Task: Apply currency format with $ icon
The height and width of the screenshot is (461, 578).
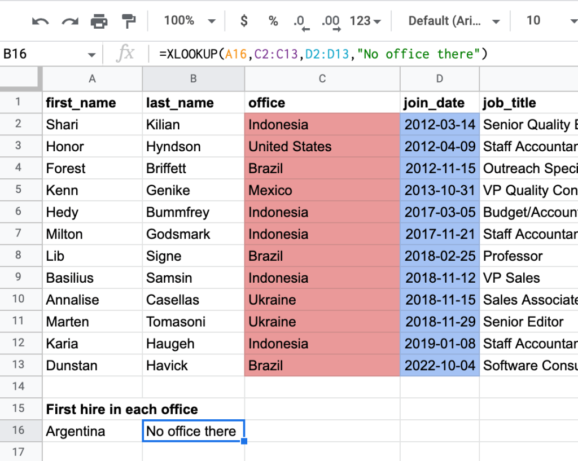Action: click(x=244, y=21)
